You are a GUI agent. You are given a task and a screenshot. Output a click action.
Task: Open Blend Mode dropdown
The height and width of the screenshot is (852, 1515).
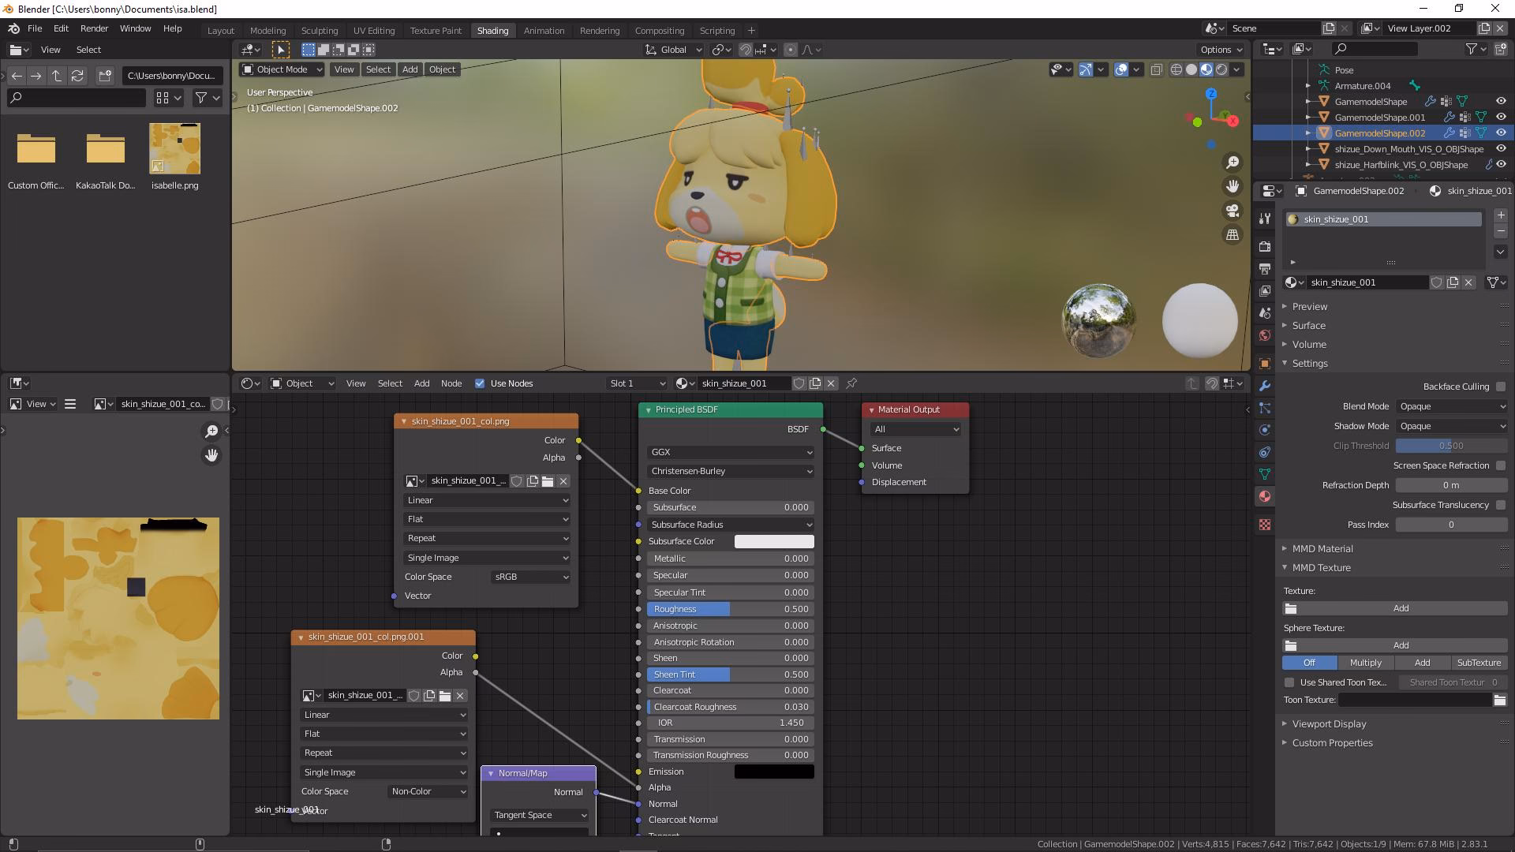(1452, 406)
